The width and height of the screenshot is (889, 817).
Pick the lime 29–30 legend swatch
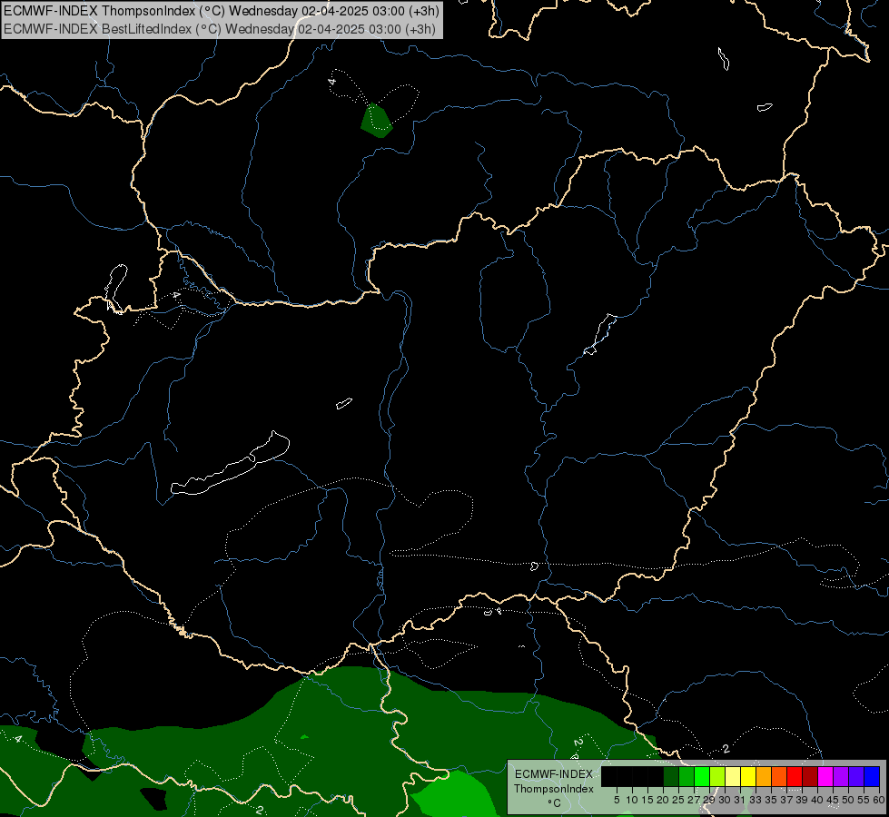717,776
